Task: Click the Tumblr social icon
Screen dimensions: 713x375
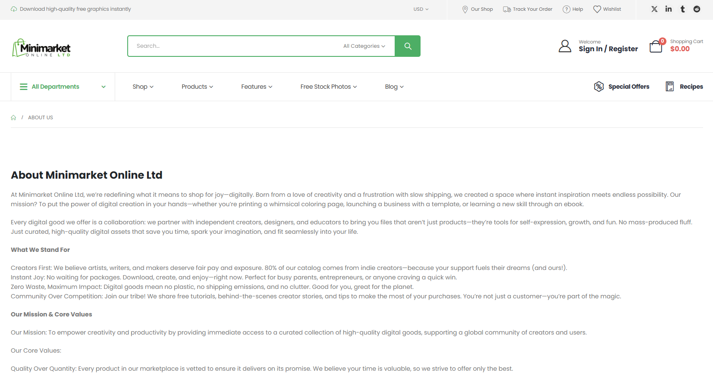Action: [x=682, y=9]
